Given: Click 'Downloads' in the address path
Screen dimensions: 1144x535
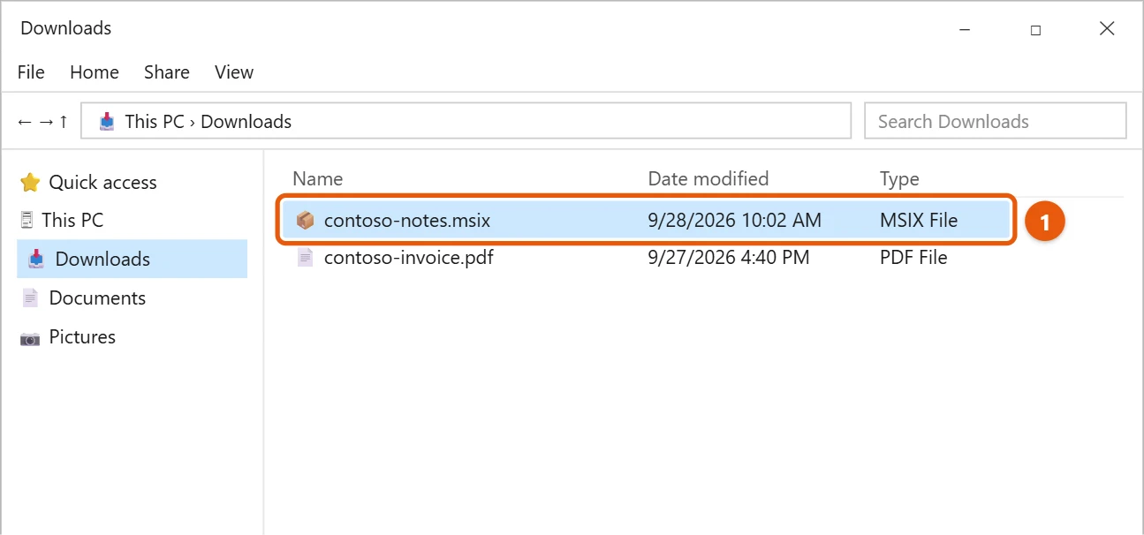Looking at the screenshot, I should [x=246, y=122].
